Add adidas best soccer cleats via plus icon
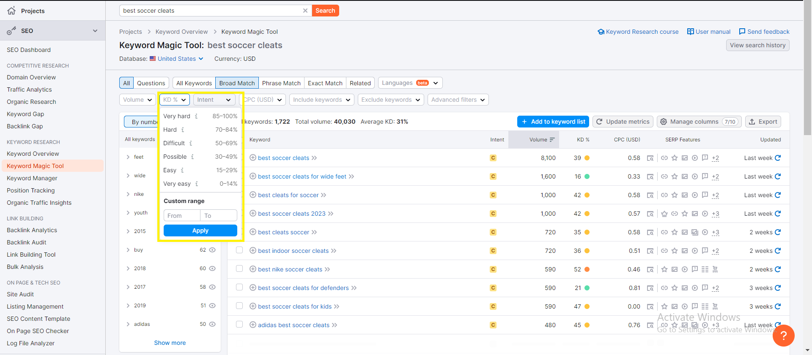812x355 pixels. pyautogui.click(x=253, y=325)
